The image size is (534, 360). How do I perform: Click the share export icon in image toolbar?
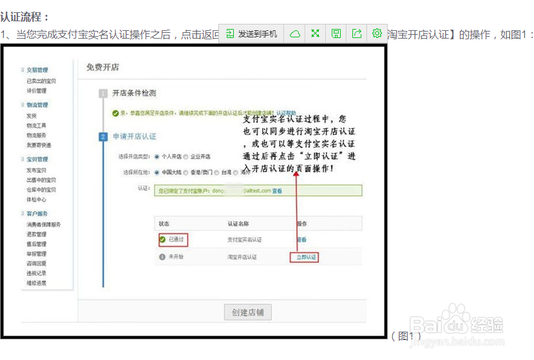[357, 33]
